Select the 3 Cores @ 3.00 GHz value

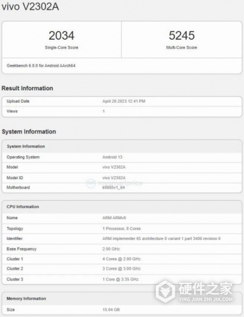[x=121, y=269]
